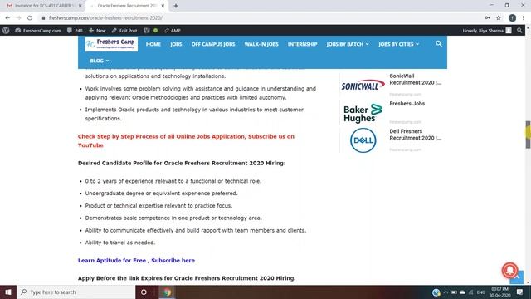Open Dell Freshers Recruitment 2020 link
The image size is (531, 299).
point(415,135)
